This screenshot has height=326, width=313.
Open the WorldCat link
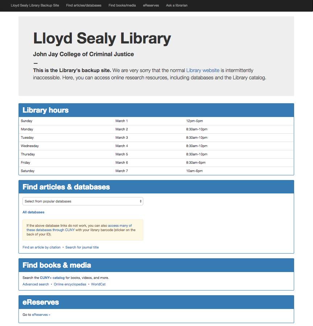tap(98, 284)
